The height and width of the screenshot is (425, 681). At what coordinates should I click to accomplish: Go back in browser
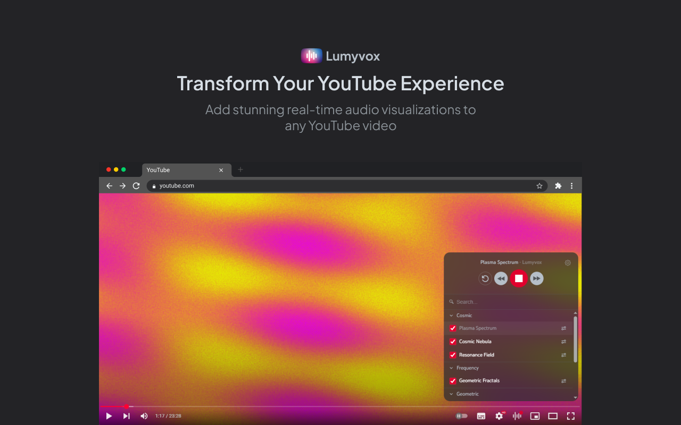click(109, 186)
